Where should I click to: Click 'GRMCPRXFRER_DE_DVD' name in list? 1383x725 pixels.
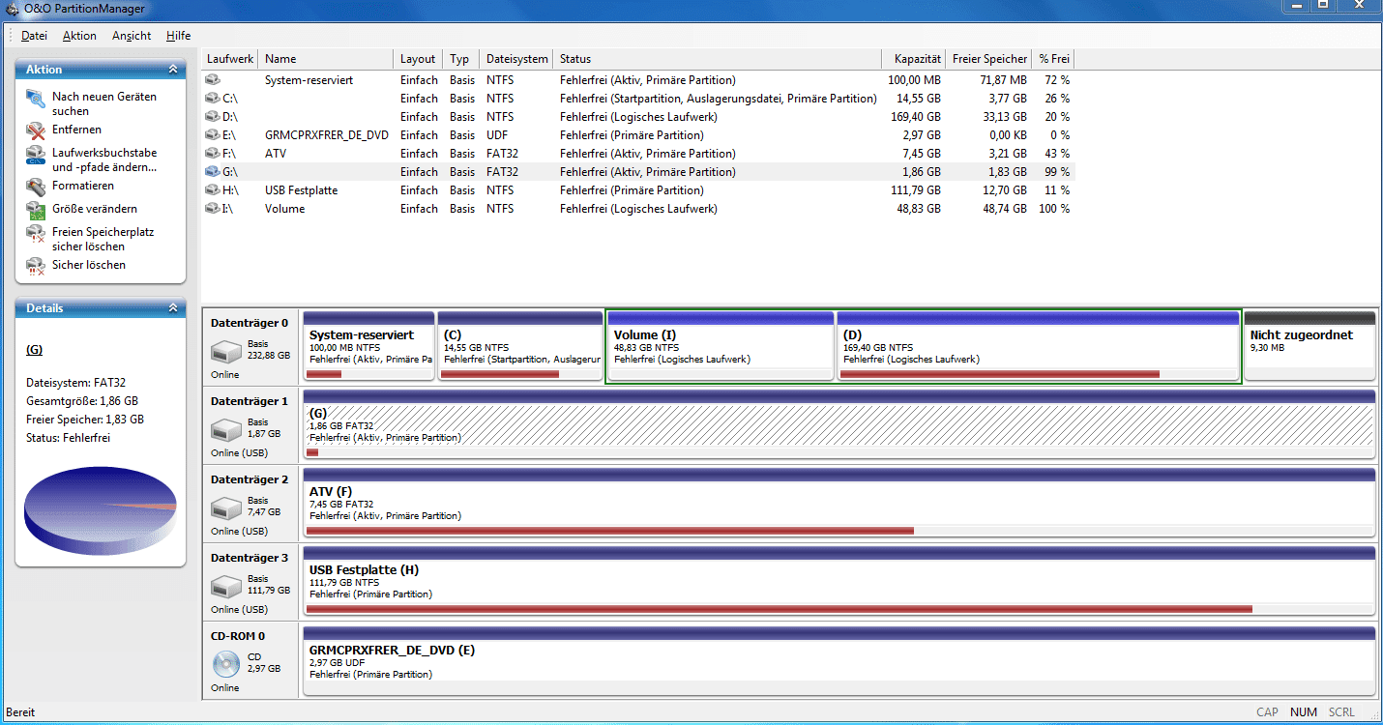click(x=327, y=135)
